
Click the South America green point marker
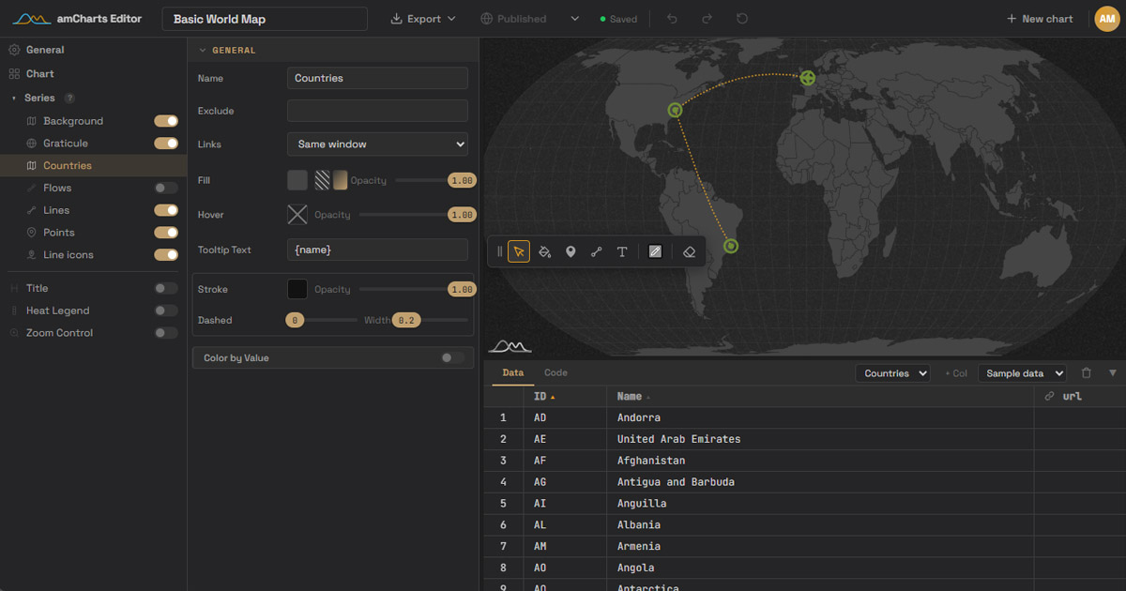(731, 246)
